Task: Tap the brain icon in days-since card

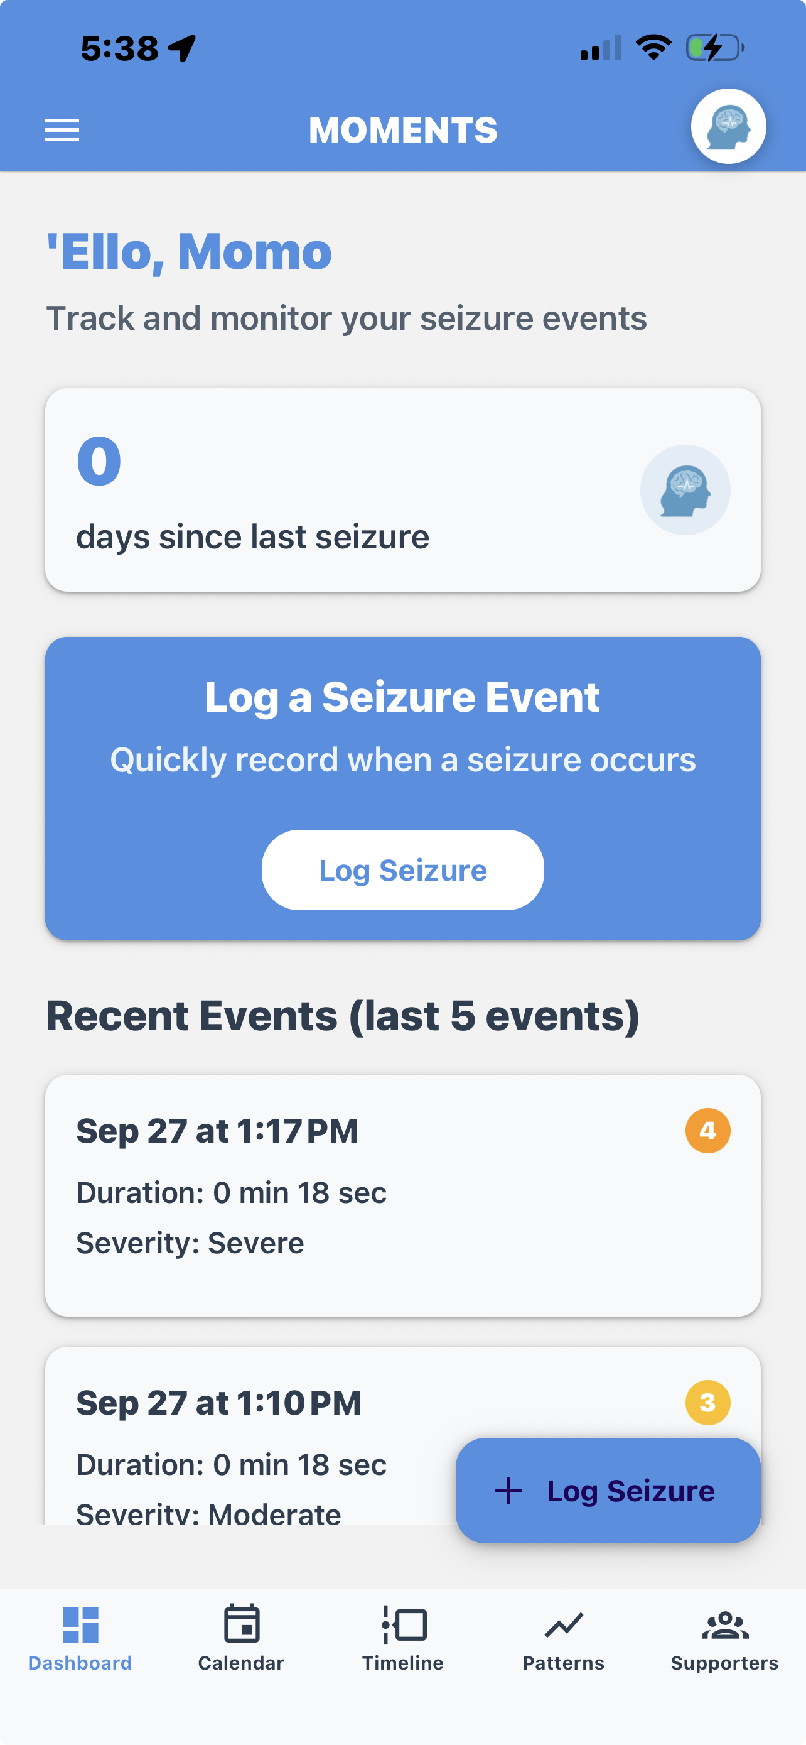Action: pyautogui.click(x=685, y=490)
